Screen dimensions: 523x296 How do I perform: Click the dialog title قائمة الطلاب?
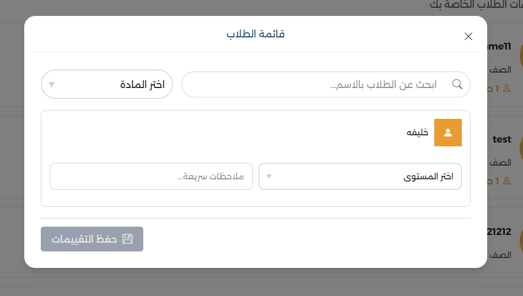pos(255,34)
